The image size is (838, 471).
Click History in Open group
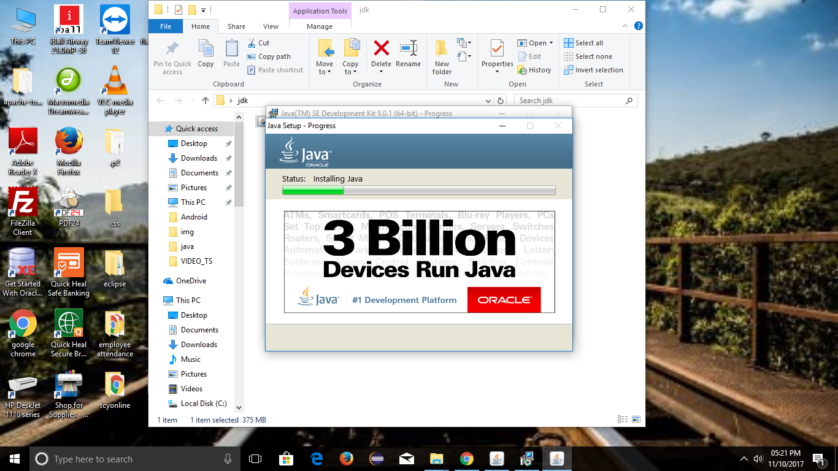pos(534,70)
